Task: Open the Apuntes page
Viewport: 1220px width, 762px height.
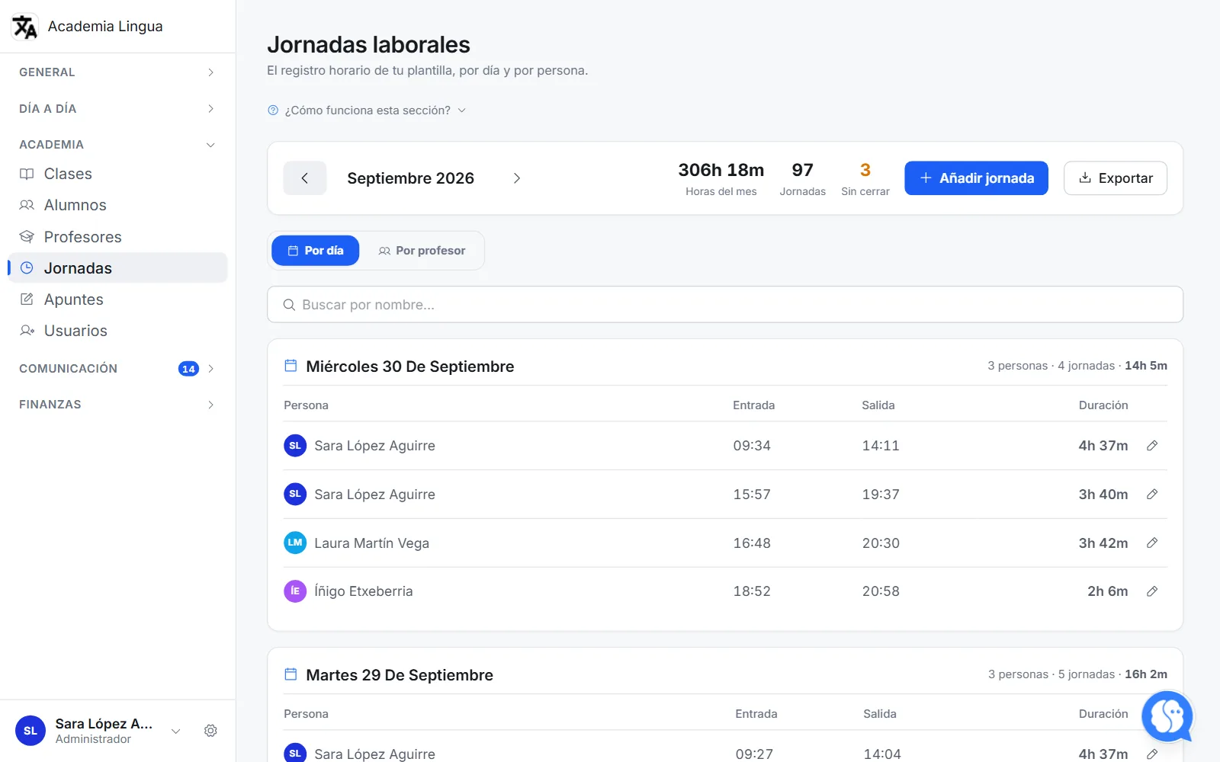Action: click(x=117, y=299)
